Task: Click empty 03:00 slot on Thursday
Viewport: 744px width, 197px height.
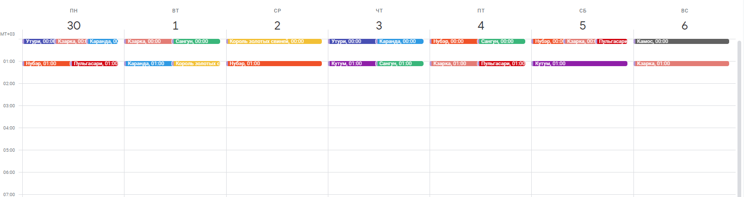Action: [x=379, y=117]
